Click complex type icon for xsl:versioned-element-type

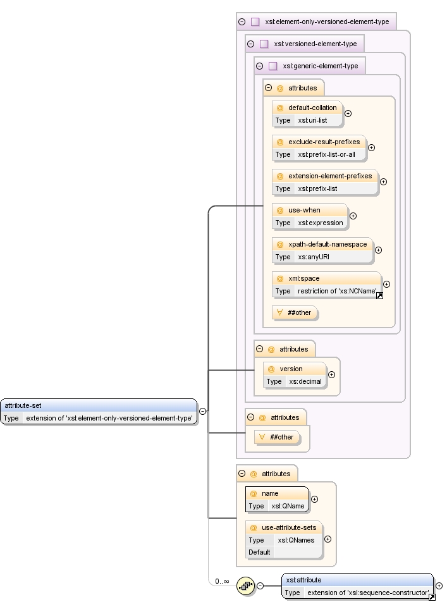[264, 44]
